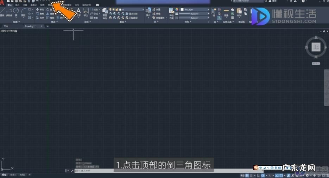329x178 pixels.
Task: Toggle 2D object snap in status bar
Action: (281, 176)
